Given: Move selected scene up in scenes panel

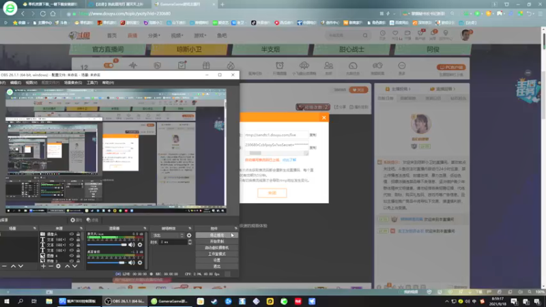Looking at the screenshot, I should coord(13,266).
